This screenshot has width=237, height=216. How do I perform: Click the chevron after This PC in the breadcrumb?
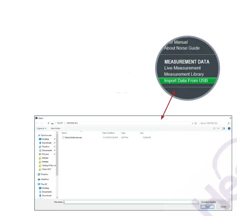point(65,123)
